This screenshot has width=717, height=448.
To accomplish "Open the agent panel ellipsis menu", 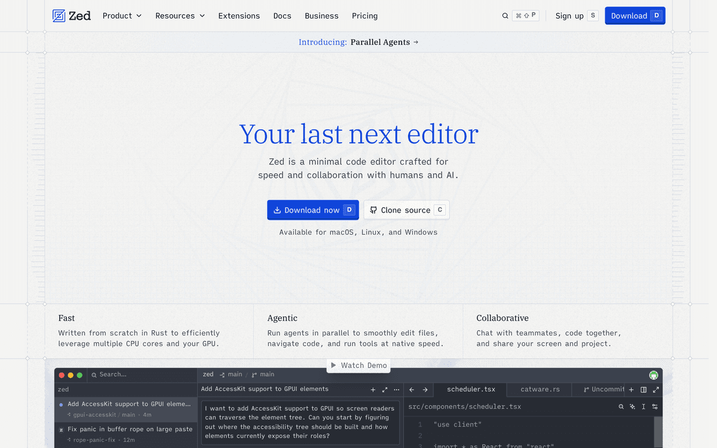I will point(396,389).
